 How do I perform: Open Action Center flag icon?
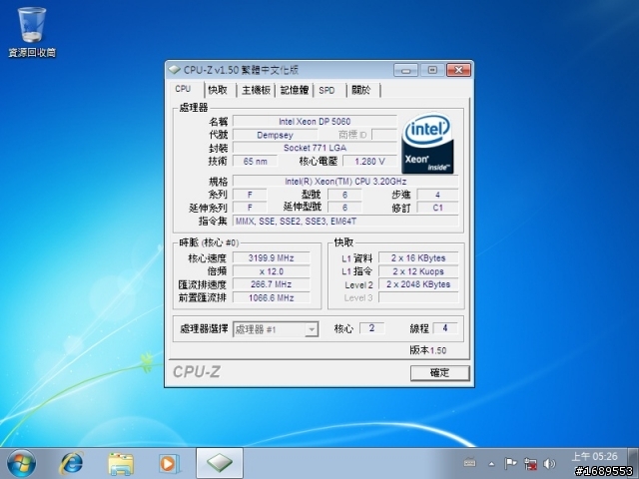(510, 463)
